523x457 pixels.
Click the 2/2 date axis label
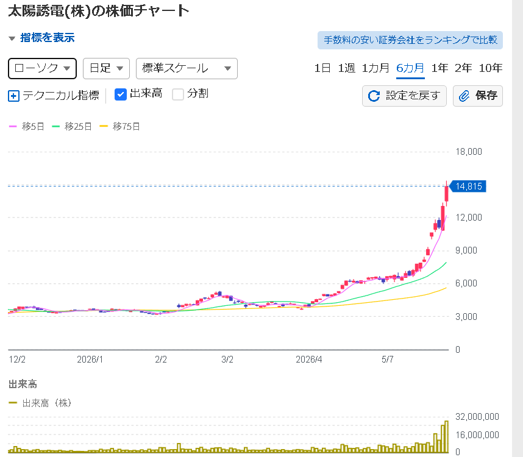(161, 360)
